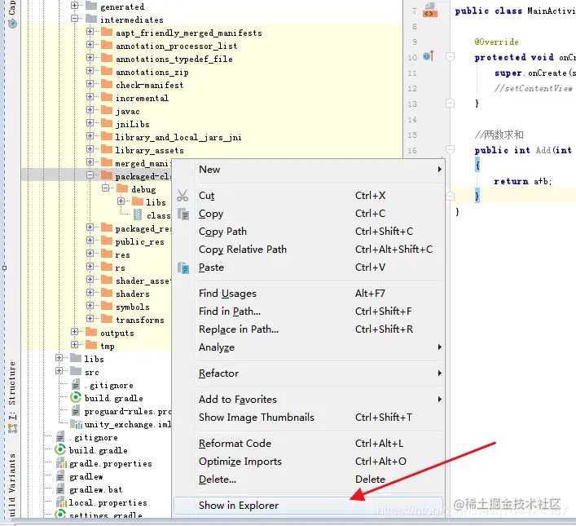Click the gradlew.bat file icon

[x=60, y=489]
